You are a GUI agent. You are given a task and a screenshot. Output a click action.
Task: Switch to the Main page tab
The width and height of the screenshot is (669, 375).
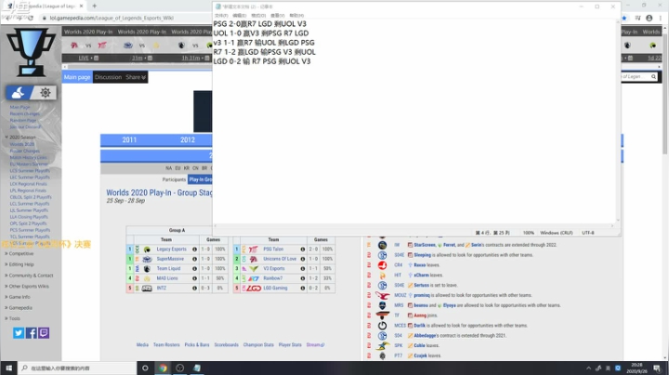(x=77, y=77)
